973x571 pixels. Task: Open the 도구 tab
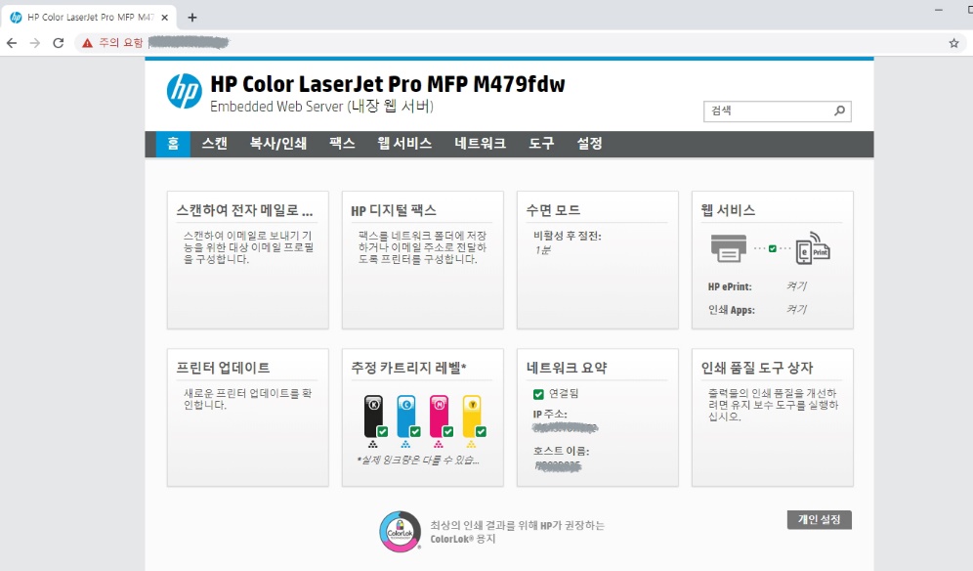coord(541,144)
